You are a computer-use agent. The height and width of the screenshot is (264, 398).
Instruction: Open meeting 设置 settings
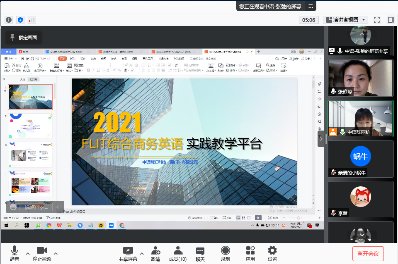click(x=272, y=253)
